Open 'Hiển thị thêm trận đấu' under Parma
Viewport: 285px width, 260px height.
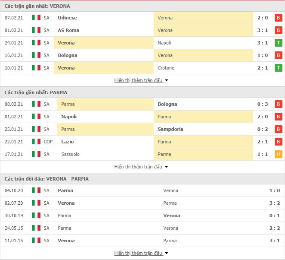pyautogui.click(x=138, y=167)
